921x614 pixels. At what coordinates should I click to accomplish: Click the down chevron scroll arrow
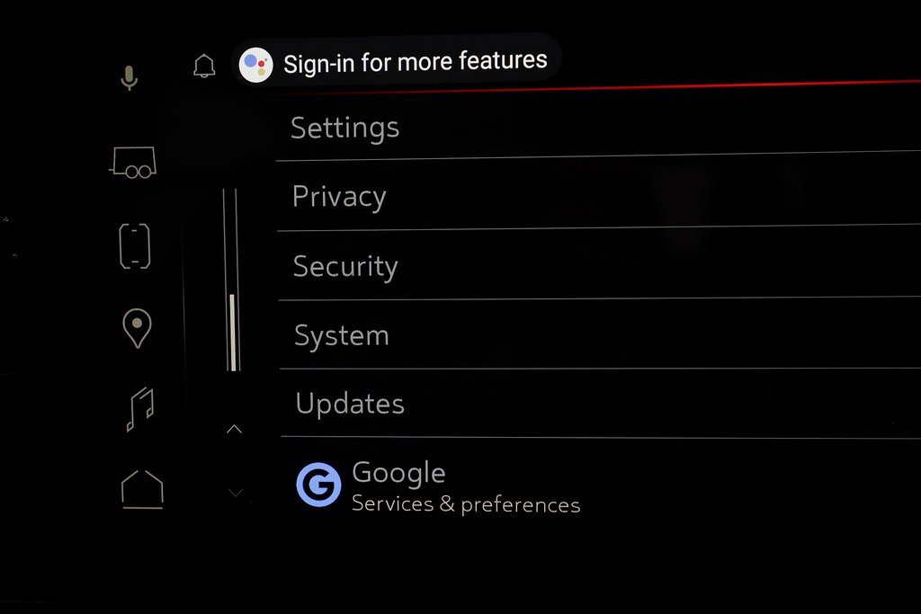click(x=236, y=493)
